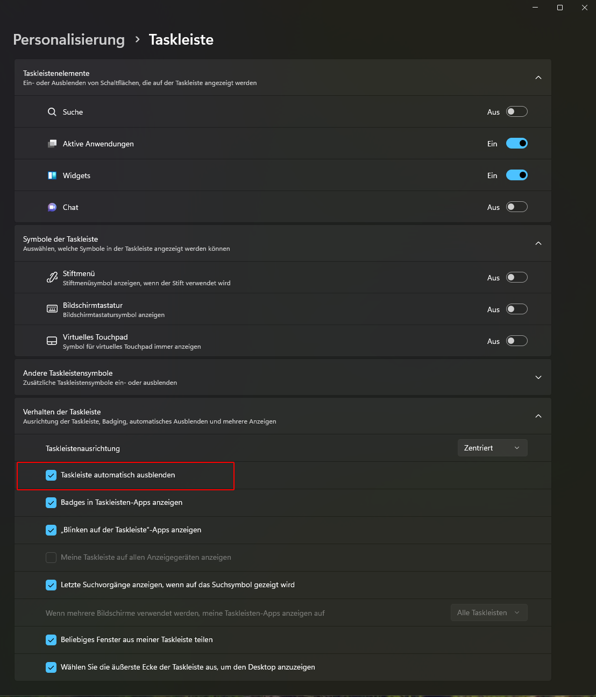Disable the Widgets toggle switch

[516, 175]
